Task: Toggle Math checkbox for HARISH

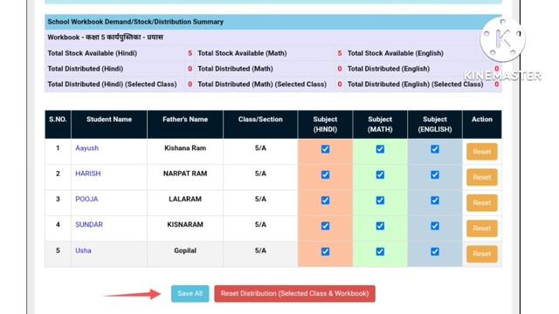Action: coord(380,174)
